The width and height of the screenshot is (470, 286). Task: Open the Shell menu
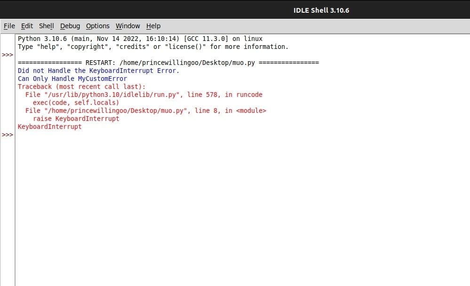46,26
